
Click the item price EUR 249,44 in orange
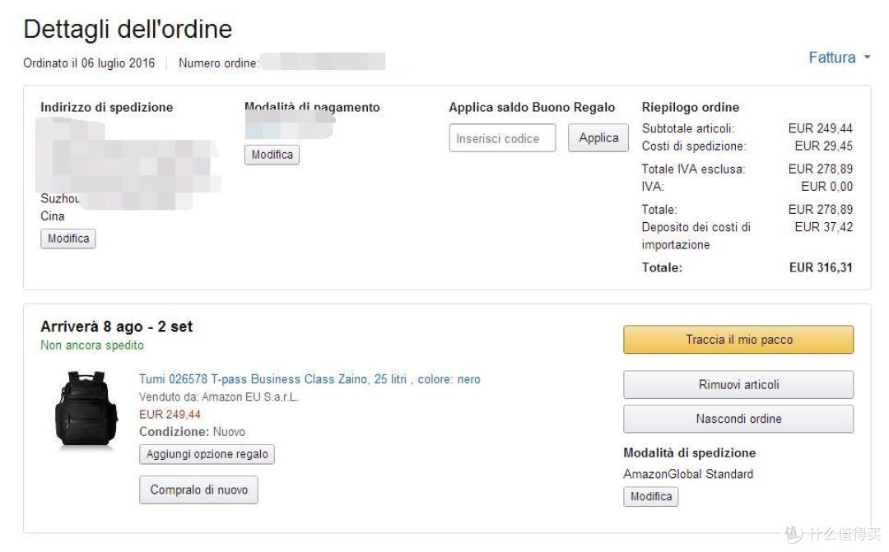point(170,415)
